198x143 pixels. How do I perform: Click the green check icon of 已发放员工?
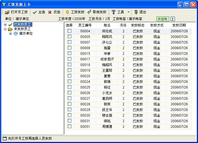(10, 25)
